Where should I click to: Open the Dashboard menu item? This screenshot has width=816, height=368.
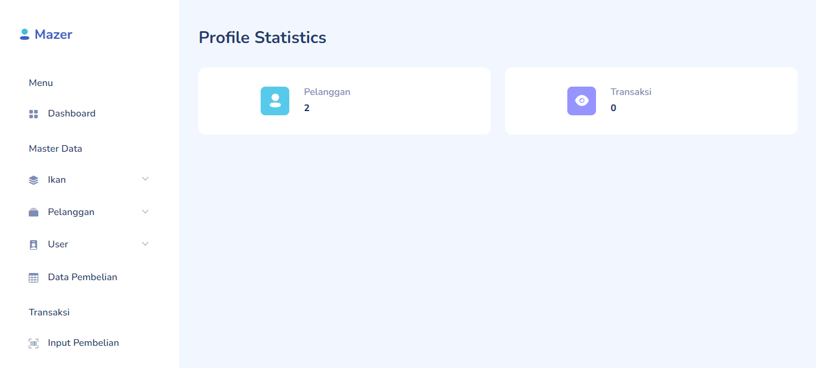point(72,114)
